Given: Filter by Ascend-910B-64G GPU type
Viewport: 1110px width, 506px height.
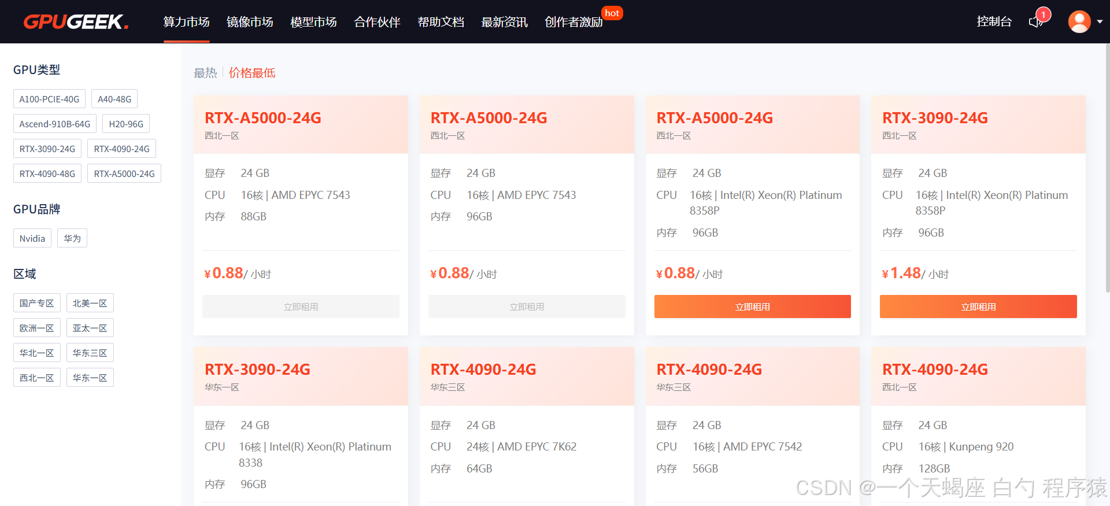Looking at the screenshot, I should tap(55, 124).
